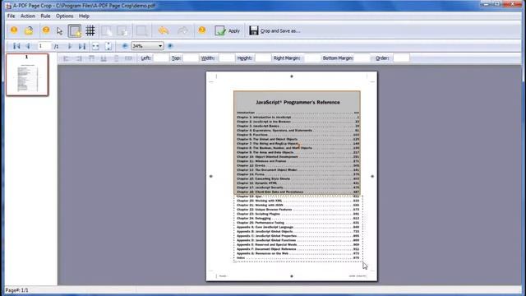Image resolution: width=526 pixels, height=296 pixels.
Task: Click the Height value field
Action: click(263, 58)
